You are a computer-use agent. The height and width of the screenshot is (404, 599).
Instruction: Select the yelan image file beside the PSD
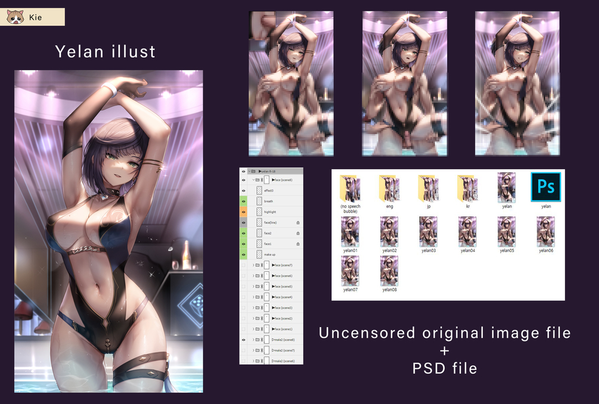pyautogui.click(x=507, y=190)
